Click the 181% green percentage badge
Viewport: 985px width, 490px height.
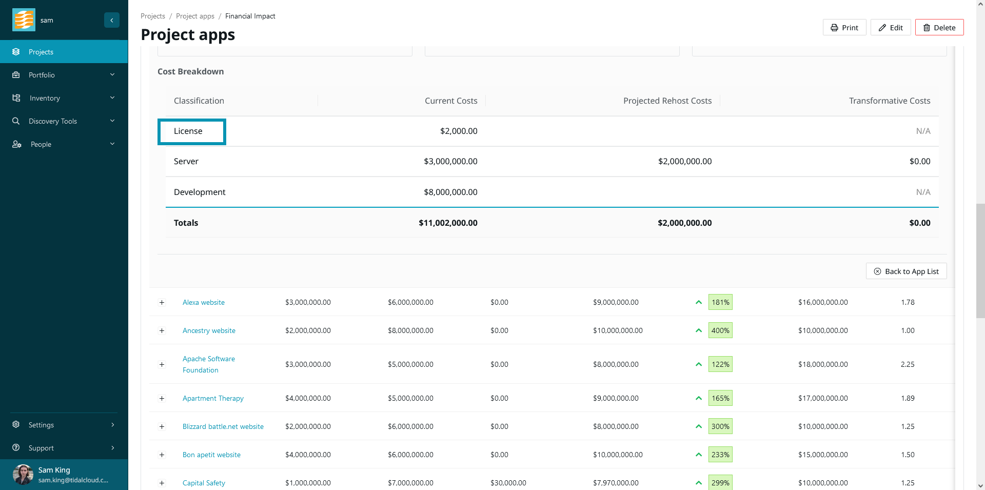[x=720, y=302]
